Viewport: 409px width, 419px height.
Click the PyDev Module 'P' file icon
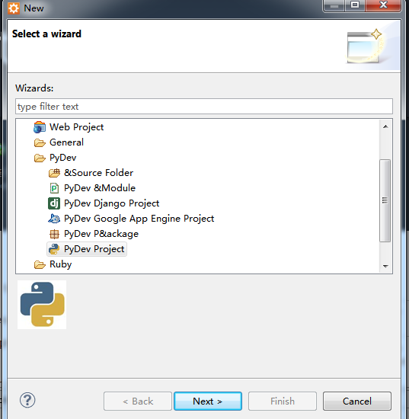54,188
